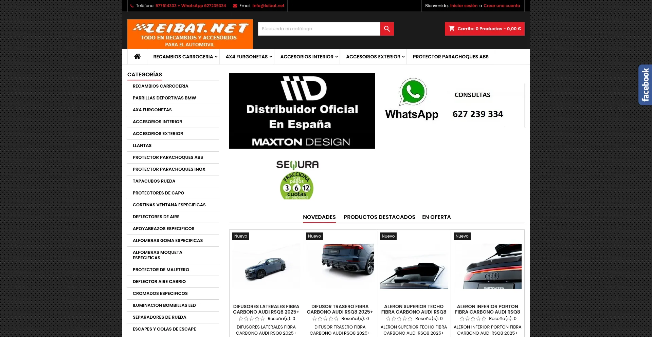Expand 4x4 Furgonetas menu chevron
This screenshot has height=337, width=652.
[x=271, y=57]
